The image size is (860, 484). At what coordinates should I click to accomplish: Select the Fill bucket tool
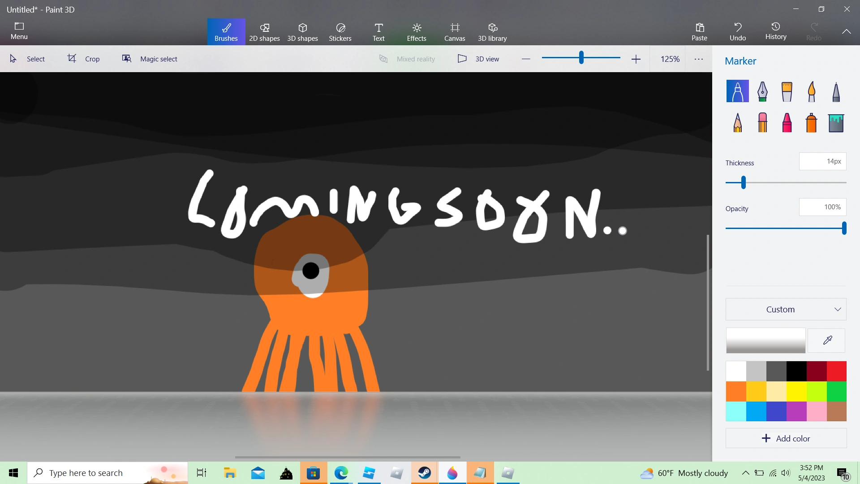click(x=836, y=122)
